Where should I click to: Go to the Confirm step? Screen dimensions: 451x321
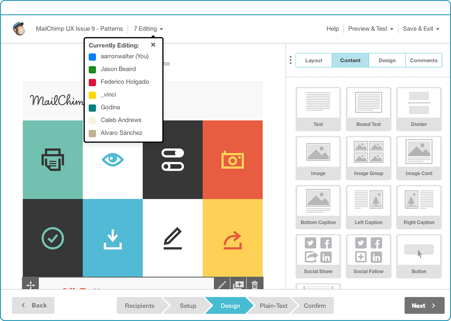click(x=315, y=305)
